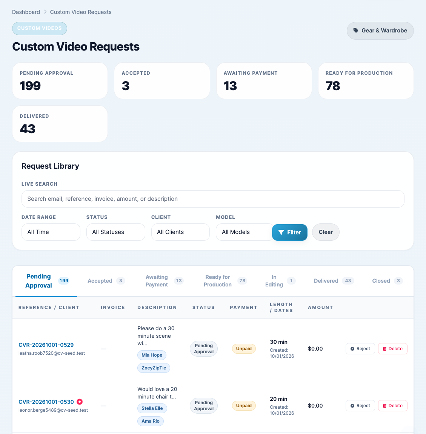This screenshot has width=426, height=434.
Task: Open the Closed tab
Action: (x=387, y=281)
